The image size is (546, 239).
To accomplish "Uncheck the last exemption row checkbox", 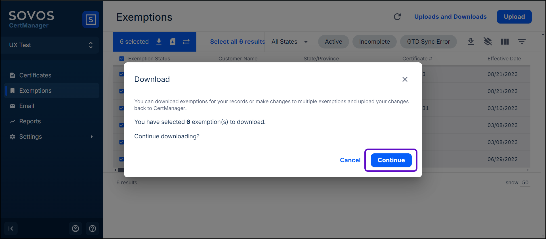I will (x=121, y=159).
